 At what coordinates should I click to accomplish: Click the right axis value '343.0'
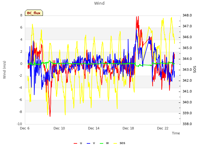click(187, 70)
